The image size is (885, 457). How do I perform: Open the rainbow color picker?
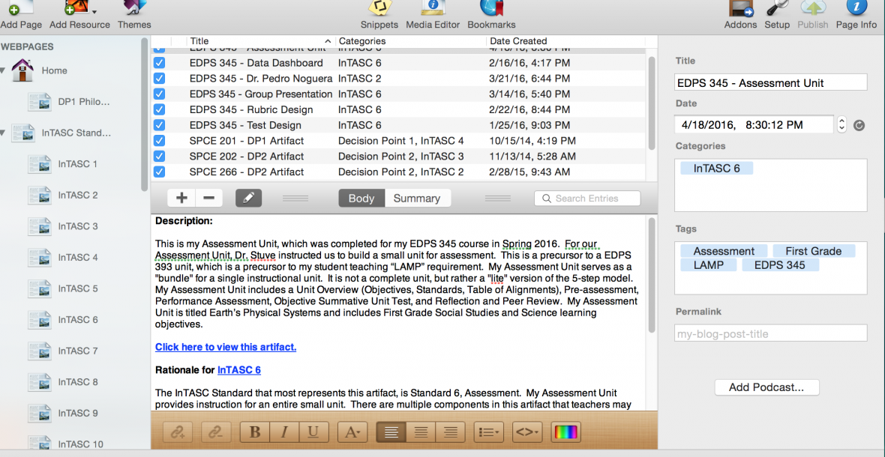[565, 432]
